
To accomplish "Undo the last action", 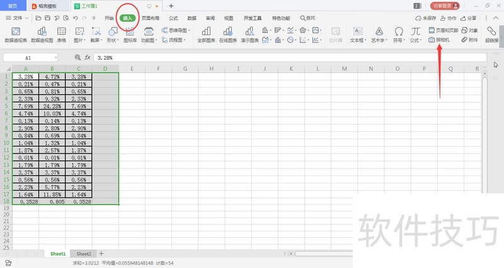I will pos(75,18).
